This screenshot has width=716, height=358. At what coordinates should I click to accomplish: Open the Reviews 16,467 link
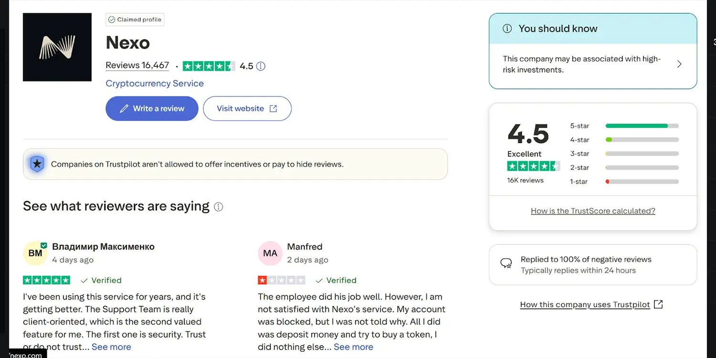[x=137, y=65]
